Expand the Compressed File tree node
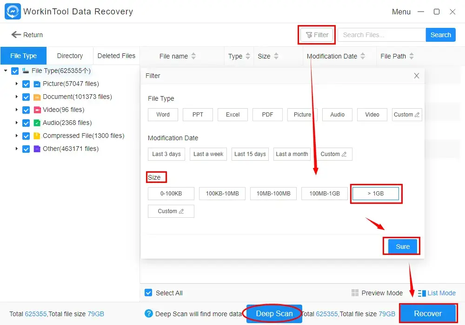 click(x=17, y=136)
